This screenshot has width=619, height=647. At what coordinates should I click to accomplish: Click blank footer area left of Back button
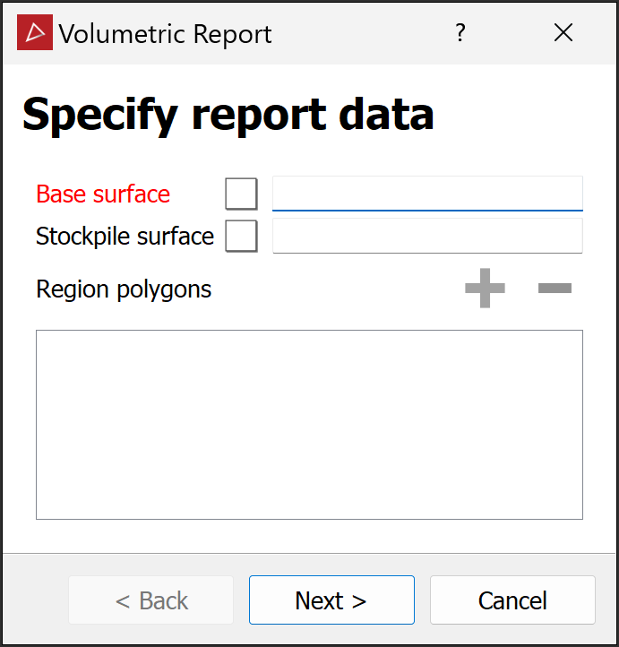36,600
